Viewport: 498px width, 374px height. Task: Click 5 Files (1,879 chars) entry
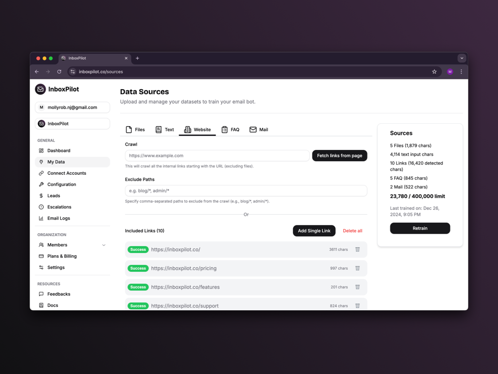click(x=410, y=146)
